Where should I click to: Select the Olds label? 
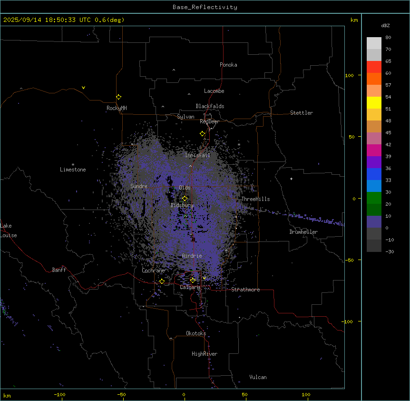click(x=185, y=188)
